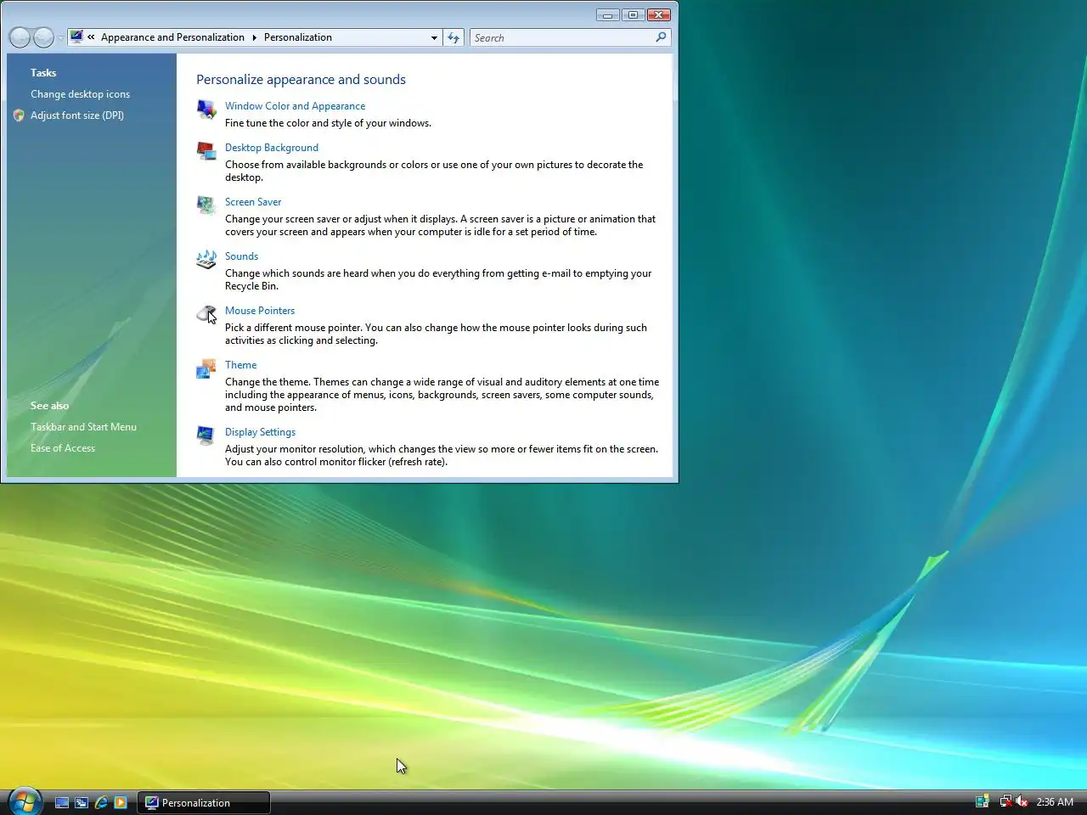Click "Fine tune the color and style" description
The width and height of the screenshot is (1087, 815).
[328, 123]
